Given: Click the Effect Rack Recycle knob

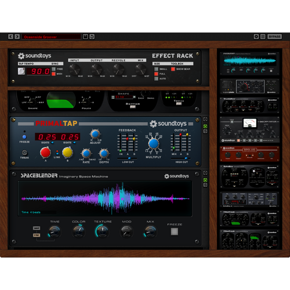Looking at the screenshot, I should click(118, 70).
